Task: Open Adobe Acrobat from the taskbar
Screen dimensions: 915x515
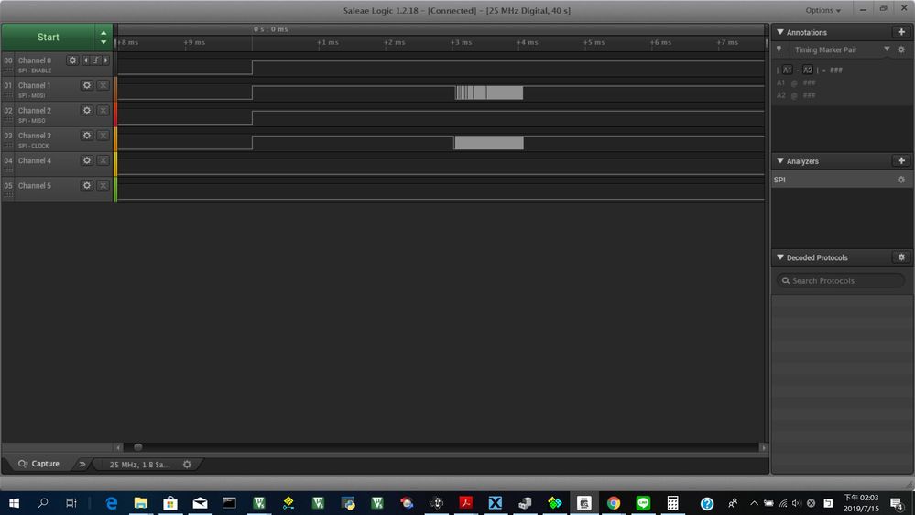Action: pos(465,503)
